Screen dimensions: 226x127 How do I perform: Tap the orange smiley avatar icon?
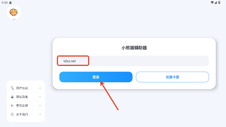[14, 12]
